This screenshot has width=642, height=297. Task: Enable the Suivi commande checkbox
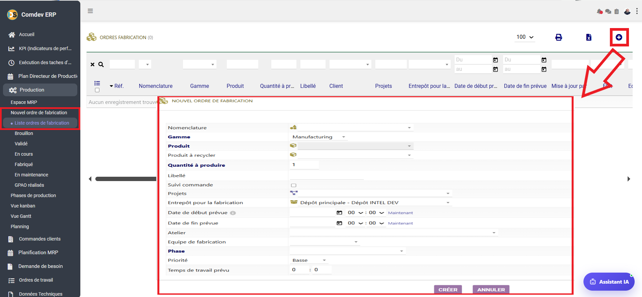[294, 185]
